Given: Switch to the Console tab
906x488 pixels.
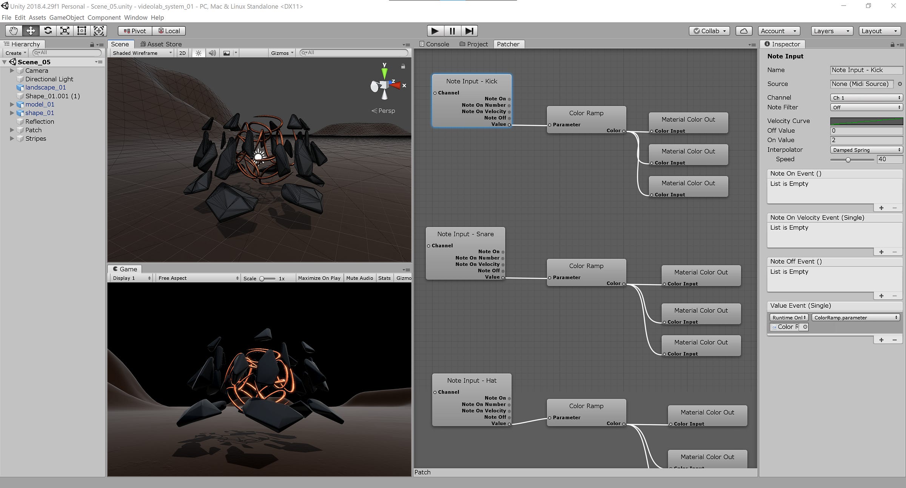Looking at the screenshot, I should point(434,44).
